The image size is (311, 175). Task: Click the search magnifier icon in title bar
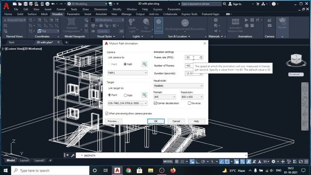[x=225, y=4]
